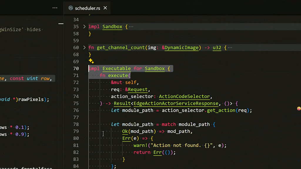Click Result type on line 75
301x169 pixels.
(x=122, y=103)
